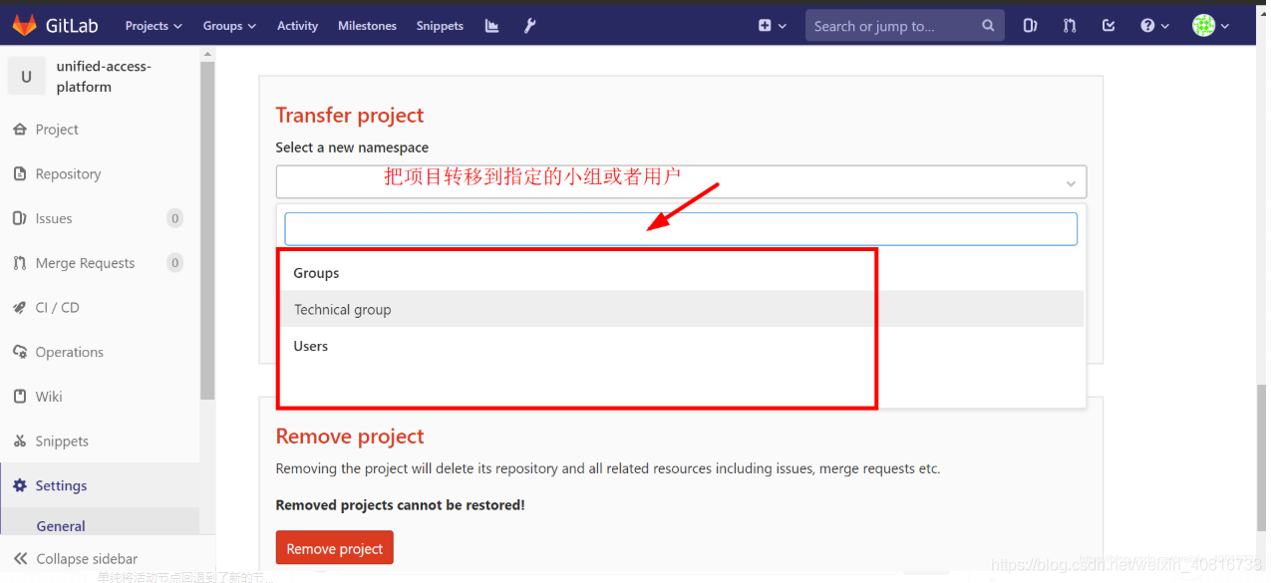Click the Transfer project heading

pos(350,116)
